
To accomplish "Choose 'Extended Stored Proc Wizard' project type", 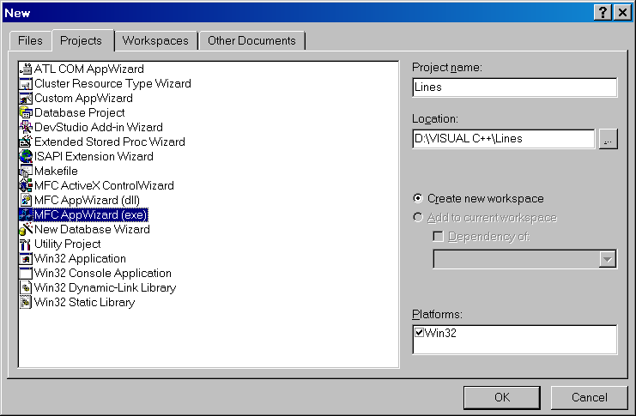I will 110,142.
